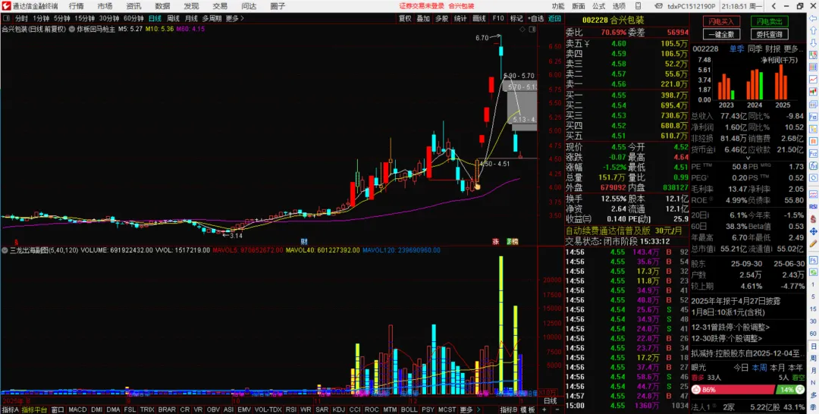This screenshot has width=819, height=414.
Task: Select 月 monthly period in right sidebar
Action: click(813, 372)
